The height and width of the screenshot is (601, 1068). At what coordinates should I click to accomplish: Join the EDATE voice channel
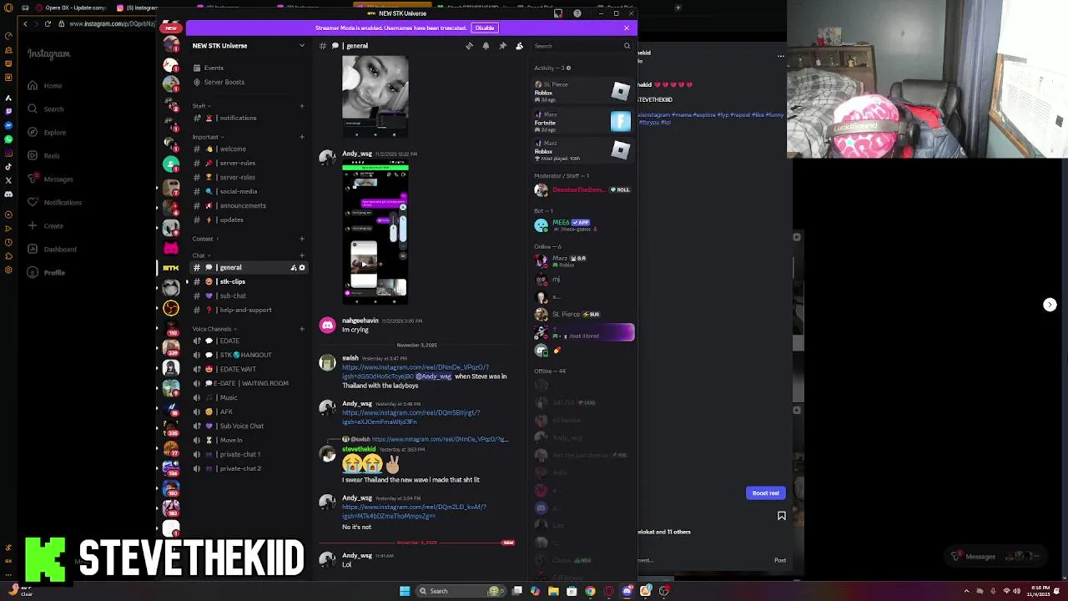coord(249,341)
